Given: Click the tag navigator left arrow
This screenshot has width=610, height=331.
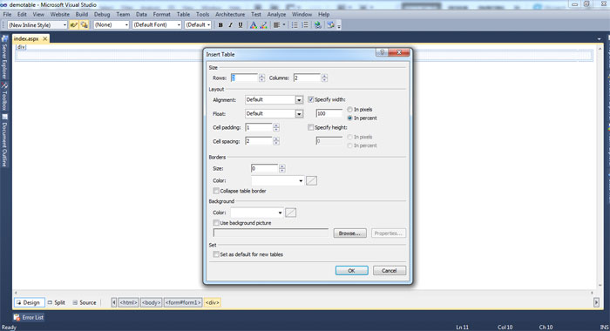Looking at the screenshot, I should 113,302.
